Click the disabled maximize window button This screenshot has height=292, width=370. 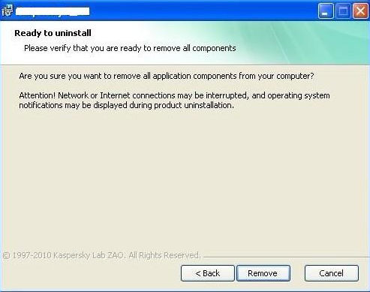343,11
